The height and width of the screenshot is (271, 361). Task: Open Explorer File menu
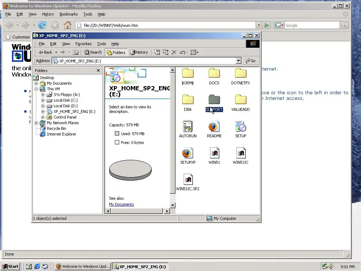(42, 44)
